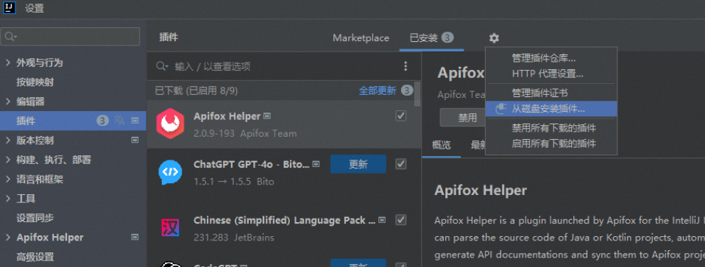Select 按键映射 in settings tree
This screenshot has width=705, height=267.
35,82
